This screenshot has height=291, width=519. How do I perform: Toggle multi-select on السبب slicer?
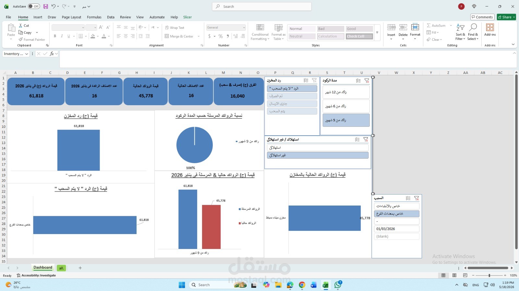coord(408,198)
